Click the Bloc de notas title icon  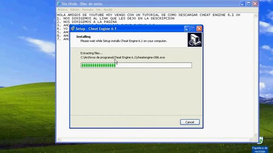[59, 4]
